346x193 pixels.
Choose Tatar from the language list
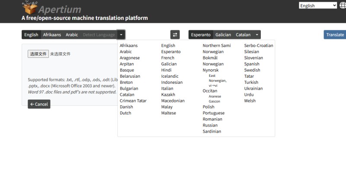click(249, 76)
